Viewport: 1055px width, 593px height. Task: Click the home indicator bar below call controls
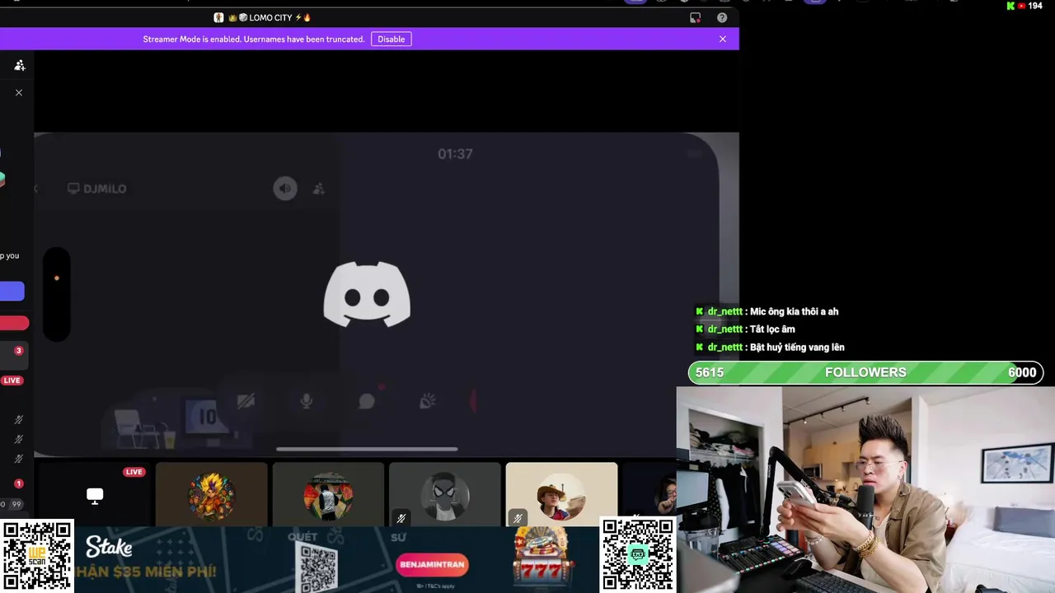367,449
